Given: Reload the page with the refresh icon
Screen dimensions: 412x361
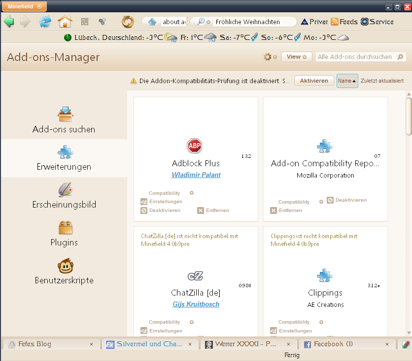Looking at the screenshot, I should (x=45, y=22).
